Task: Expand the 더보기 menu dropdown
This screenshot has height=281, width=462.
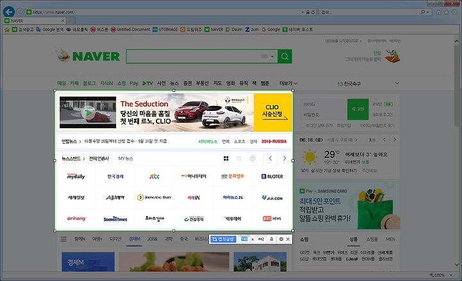Action: point(288,83)
